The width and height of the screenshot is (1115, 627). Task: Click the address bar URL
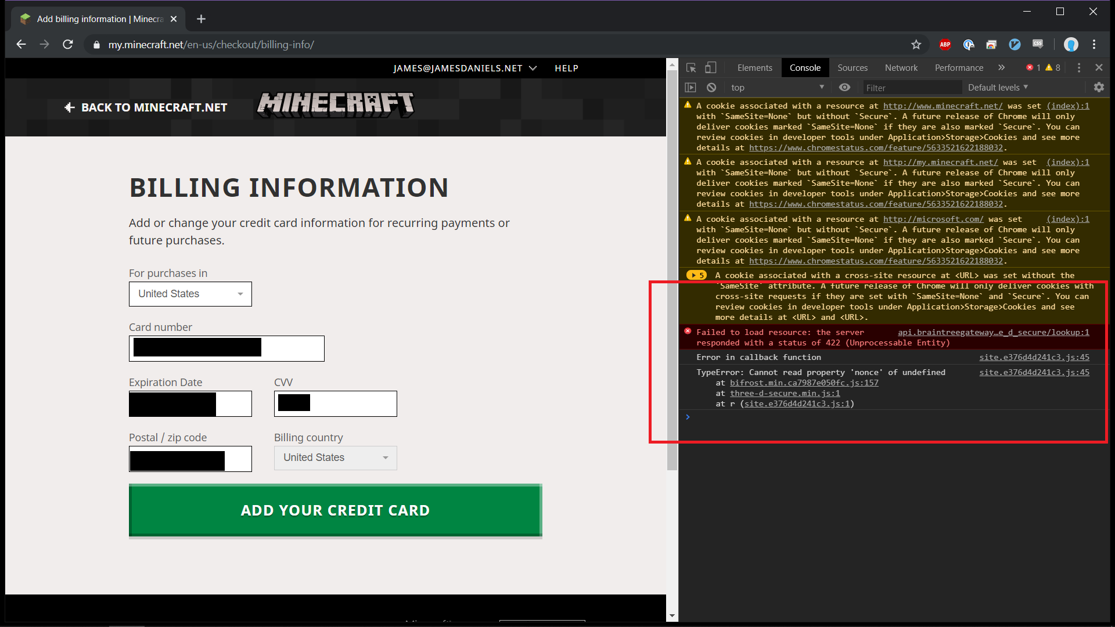[x=211, y=45]
